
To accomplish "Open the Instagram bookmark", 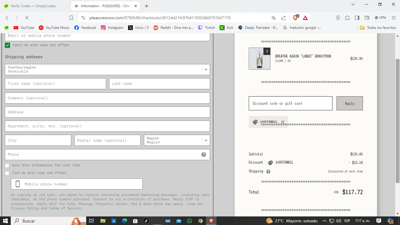I will coord(112,28).
